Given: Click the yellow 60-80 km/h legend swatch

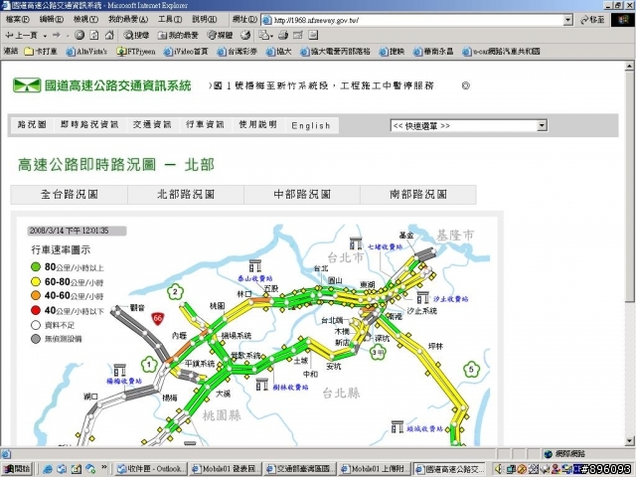Looking at the screenshot, I should click(36, 281).
